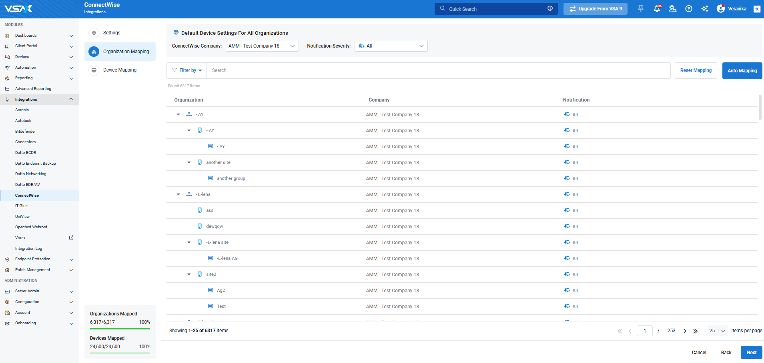Collapse the 'another site' tree row
The width and height of the screenshot is (764, 363).
click(x=189, y=162)
